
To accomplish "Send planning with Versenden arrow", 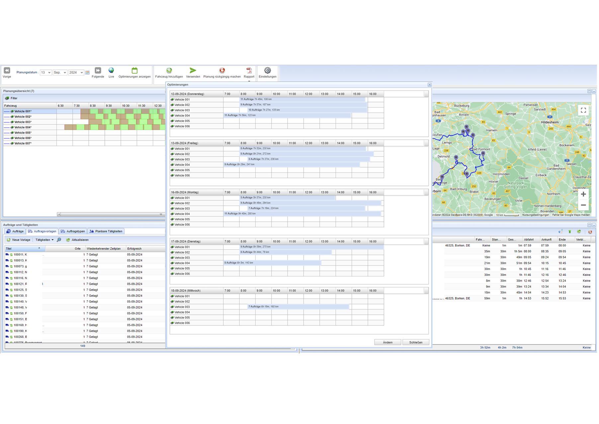I will point(193,73).
